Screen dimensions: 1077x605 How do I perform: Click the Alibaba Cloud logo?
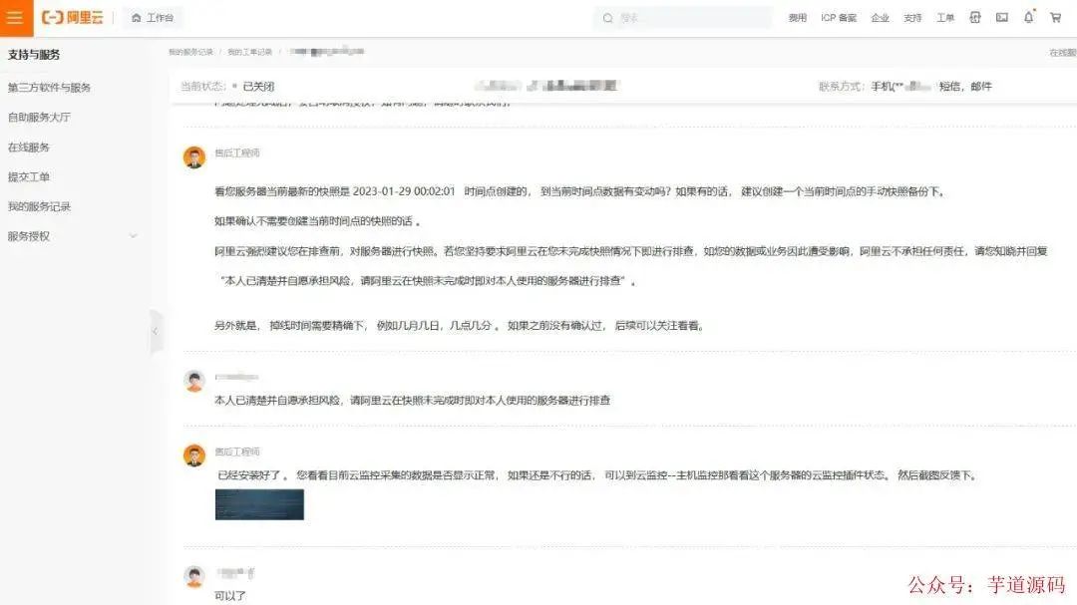click(x=72, y=18)
